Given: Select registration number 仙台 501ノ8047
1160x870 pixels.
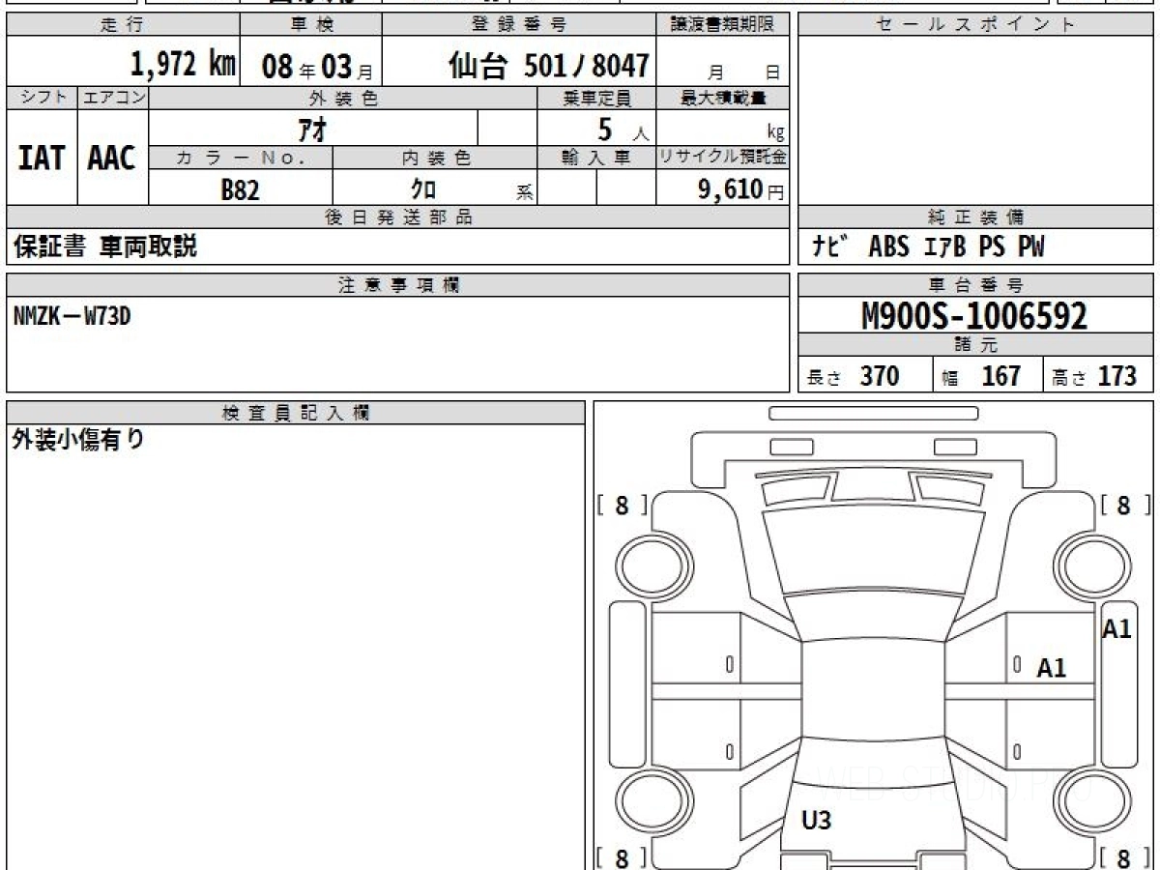Looking at the screenshot, I should 549,66.
